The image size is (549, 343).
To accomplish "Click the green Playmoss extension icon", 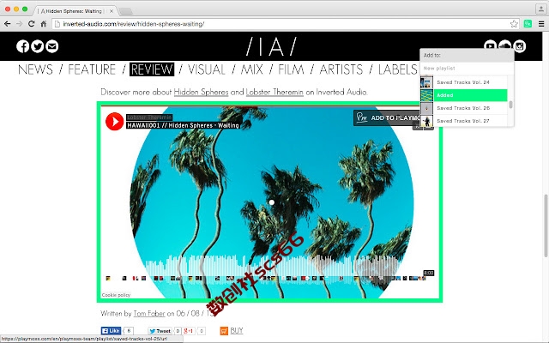I will pyautogui.click(x=528, y=24).
